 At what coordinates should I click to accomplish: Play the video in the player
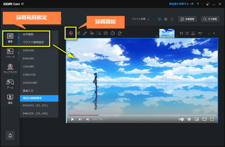pyautogui.click(x=72, y=119)
